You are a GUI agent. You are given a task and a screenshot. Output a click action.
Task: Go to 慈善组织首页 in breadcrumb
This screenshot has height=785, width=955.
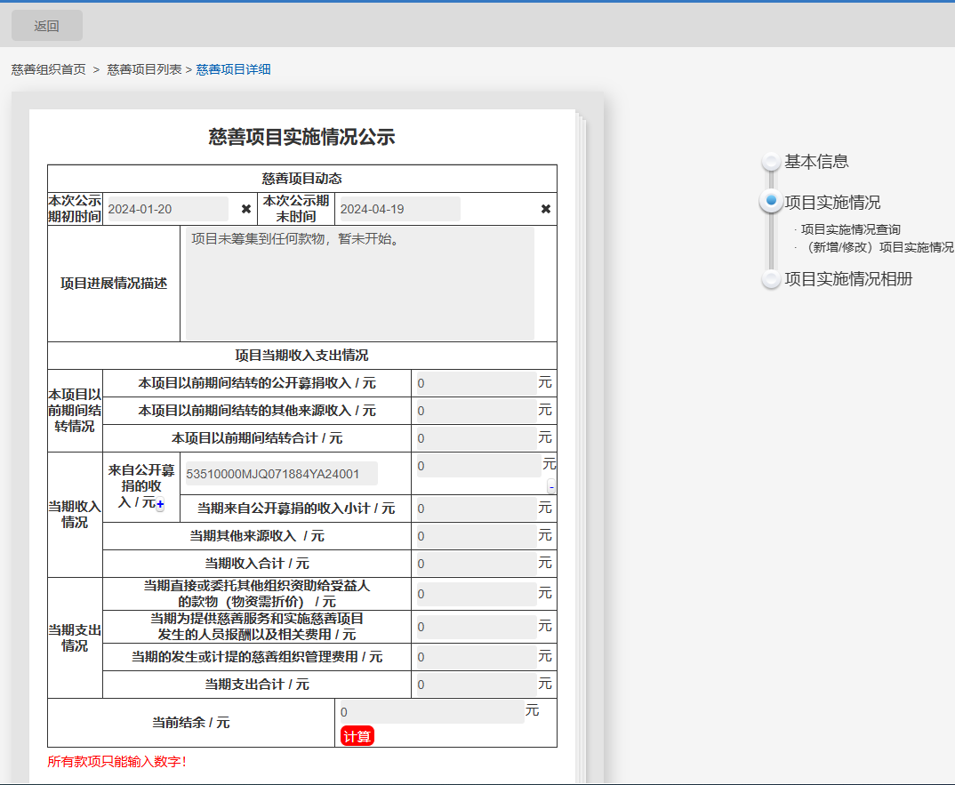pos(49,69)
